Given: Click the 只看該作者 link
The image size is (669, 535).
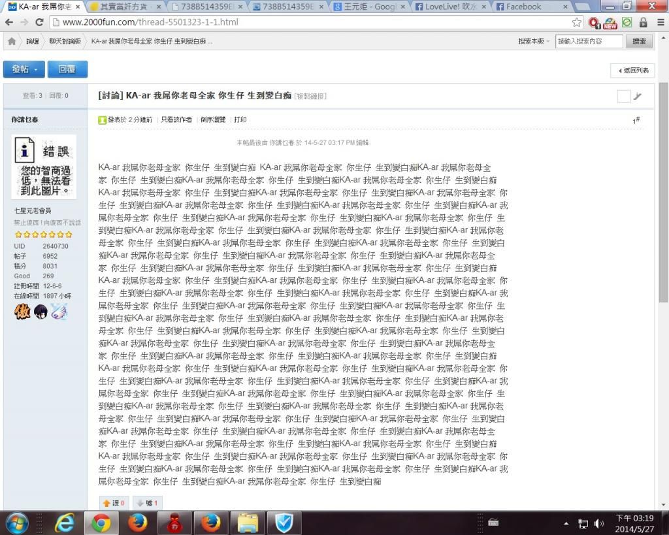Looking at the screenshot, I should click(176, 120).
